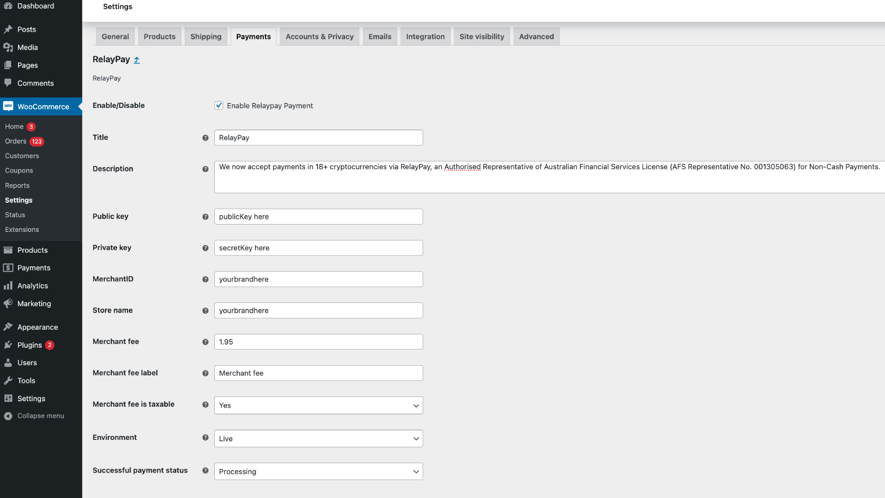Switch to the Shipping tab
The image size is (885, 498).
206,36
